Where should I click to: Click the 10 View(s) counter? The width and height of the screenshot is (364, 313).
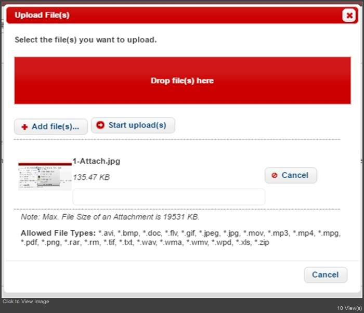tap(349, 308)
